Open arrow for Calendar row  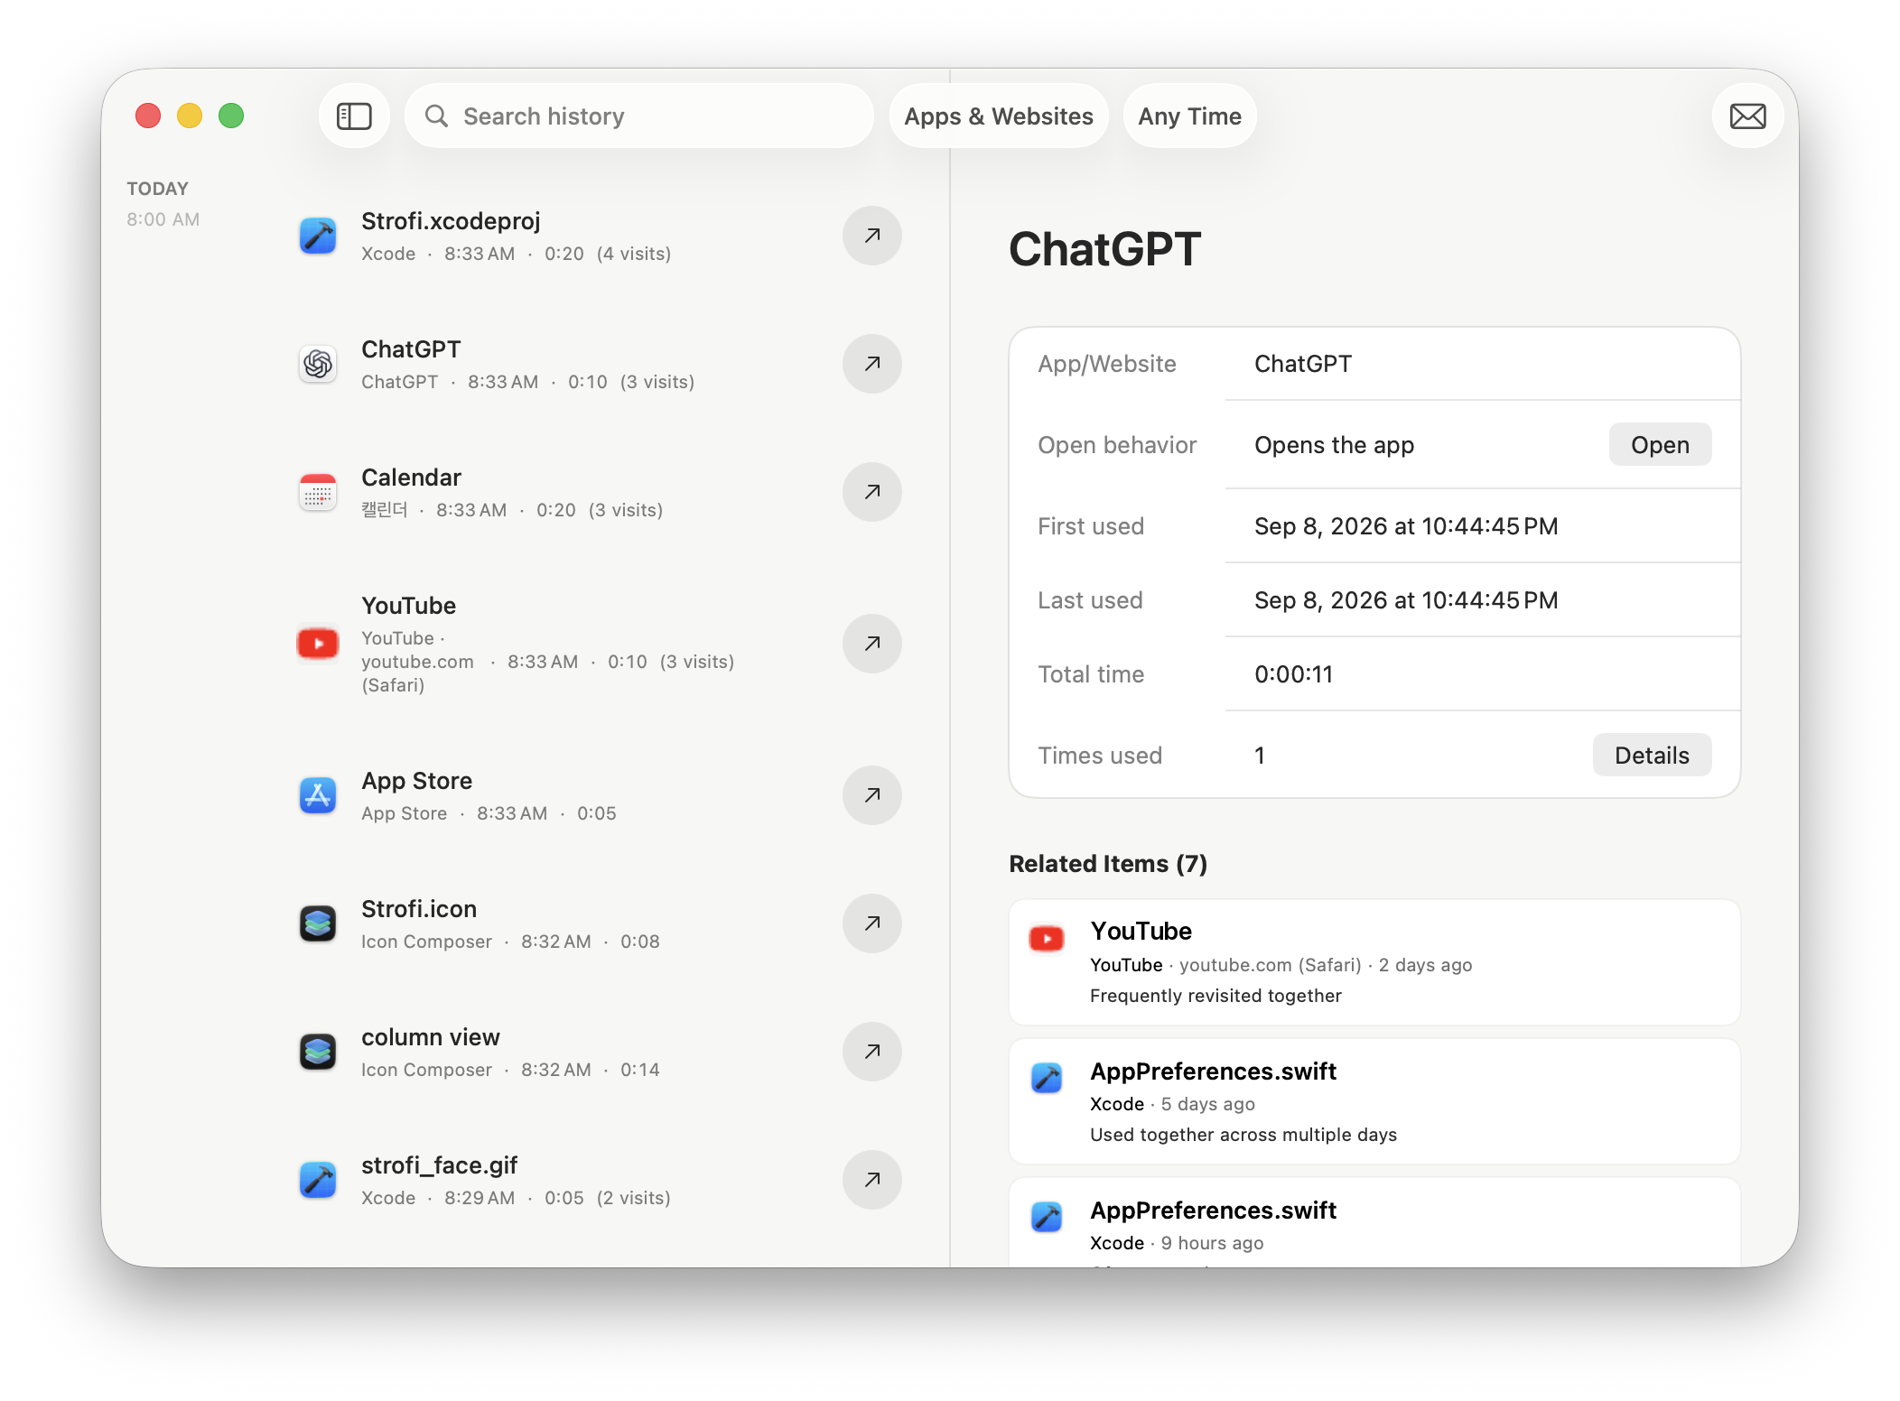pos(871,492)
